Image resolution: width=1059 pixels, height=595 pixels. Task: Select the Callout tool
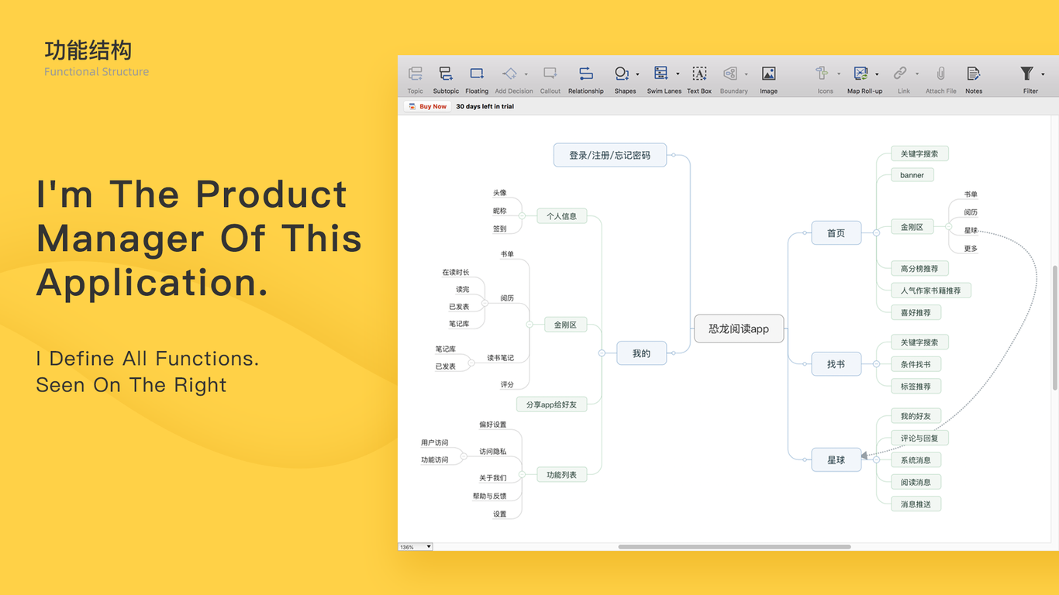click(x=550, y=74)
